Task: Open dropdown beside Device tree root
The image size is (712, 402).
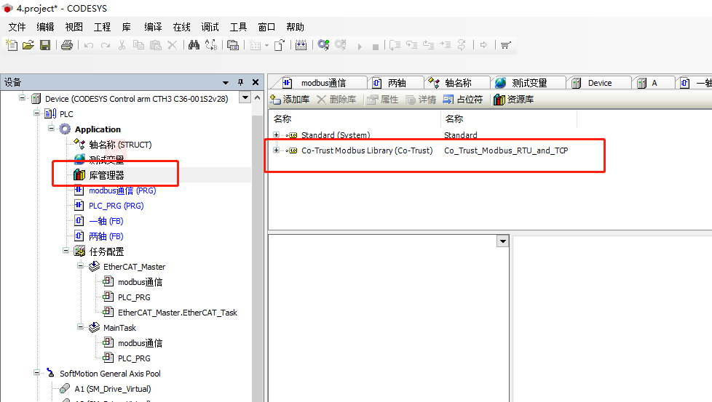Action: tap(245, 98)
